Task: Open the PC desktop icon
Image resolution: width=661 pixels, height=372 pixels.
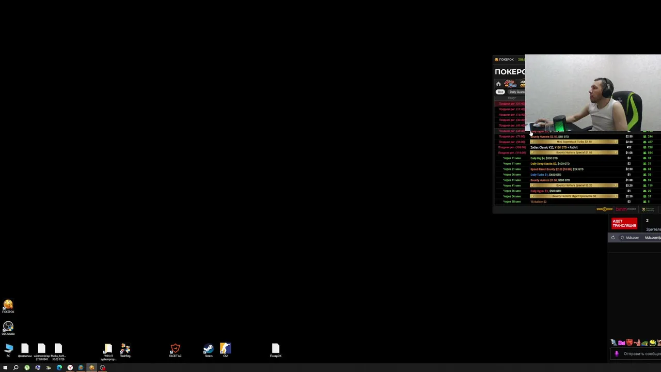Action: click(x=8, y=350)
